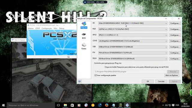Open the Action Center notifications icon

click(173, 105)
